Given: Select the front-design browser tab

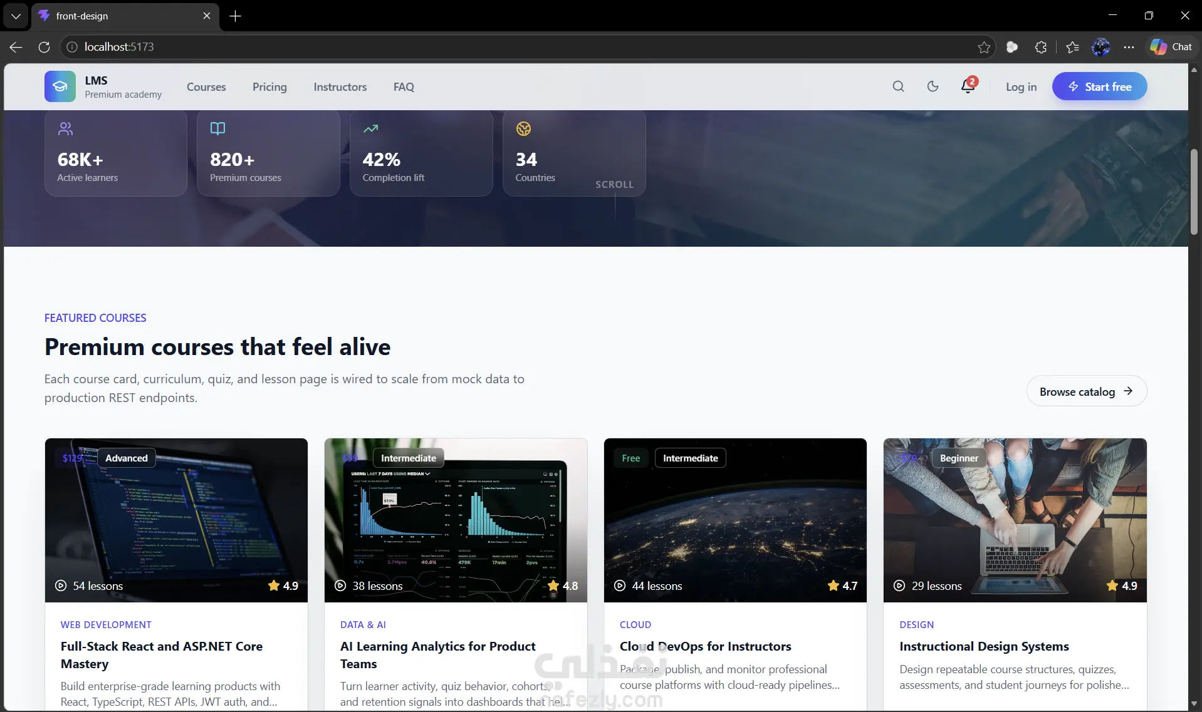Looking at the screenshot, I should 125,16.
